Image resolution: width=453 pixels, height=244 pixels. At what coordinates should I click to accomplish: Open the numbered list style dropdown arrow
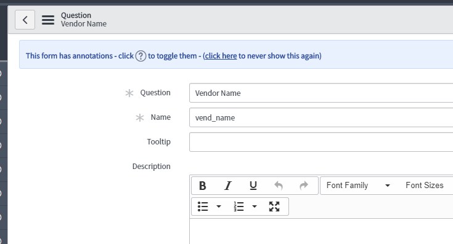(x=254, y=207)
